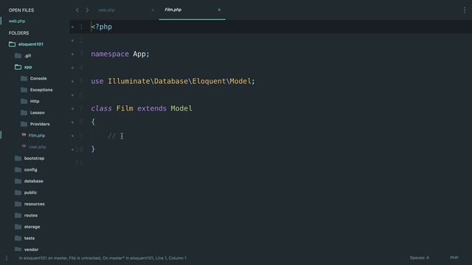Expand the Lesson folder
This screenshot has height=265, width=472.
(32, 113)
